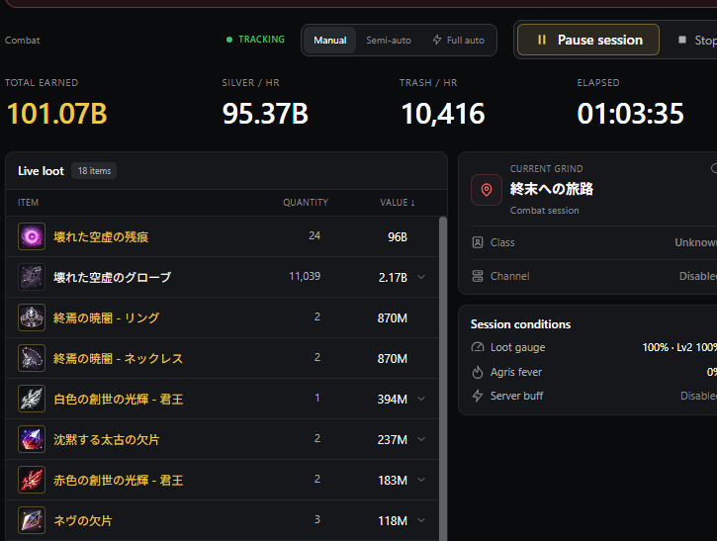
Task: Click the Channel server icon
Action: (478, 276)
